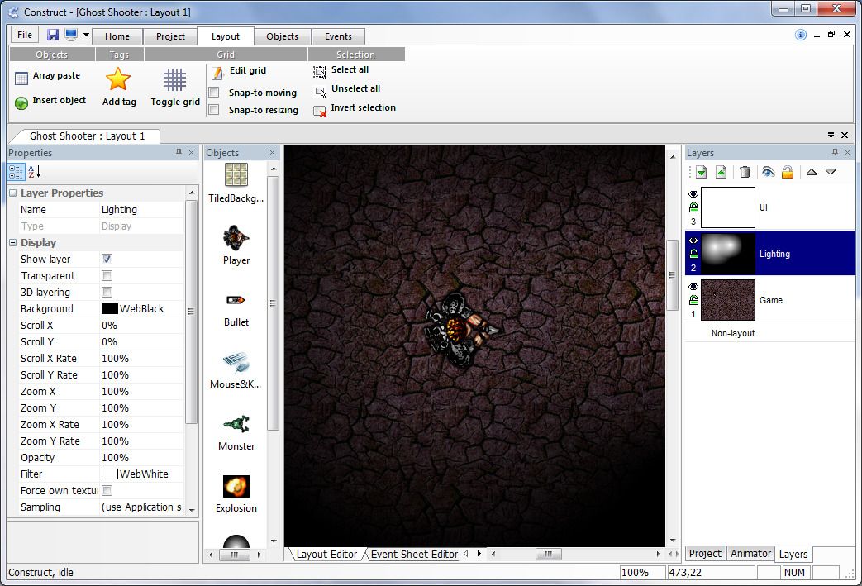862x586 pixels.
Task: Click the Explosion object icon
Action: 235,488
